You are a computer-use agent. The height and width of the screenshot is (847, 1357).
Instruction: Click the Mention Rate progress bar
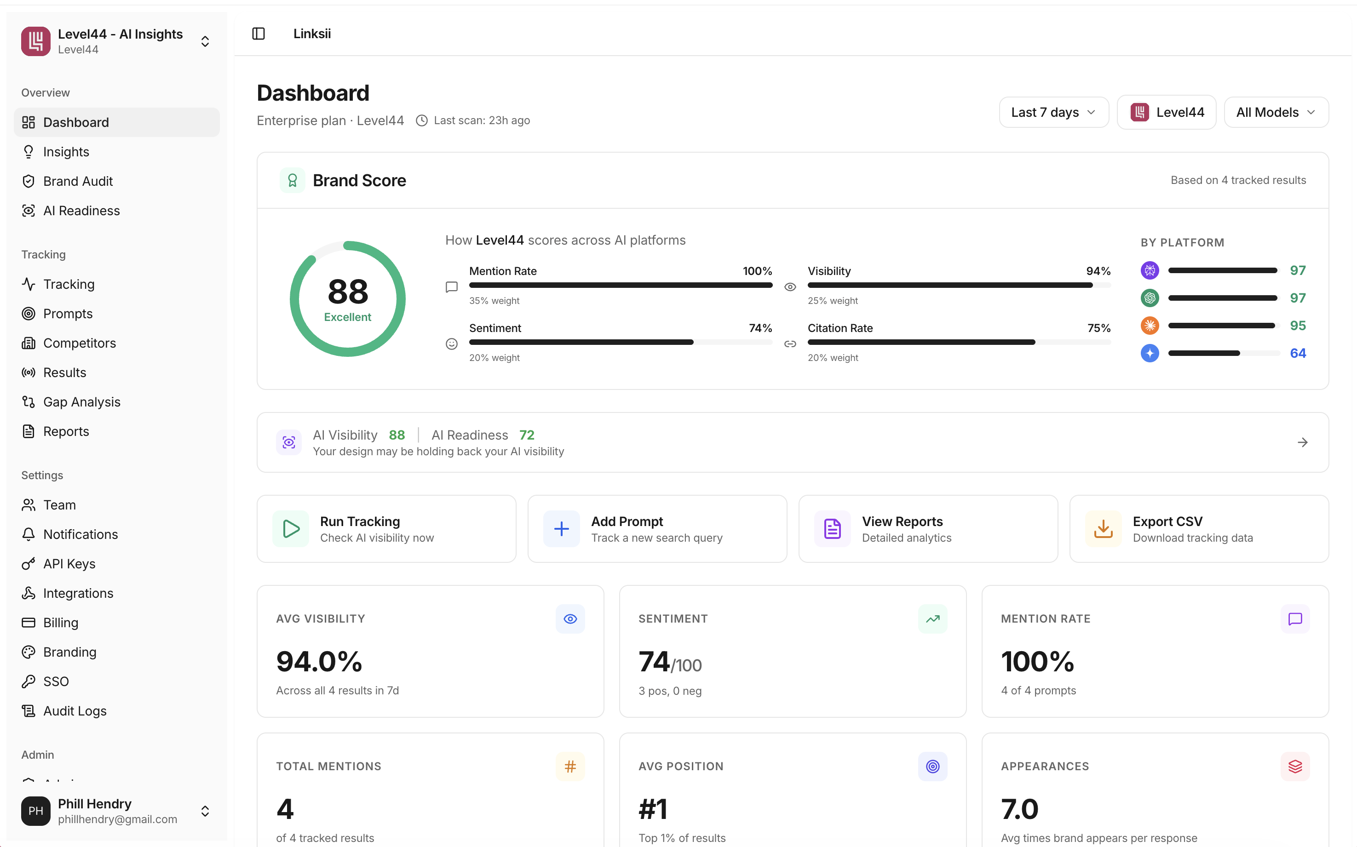click(620, 286)
